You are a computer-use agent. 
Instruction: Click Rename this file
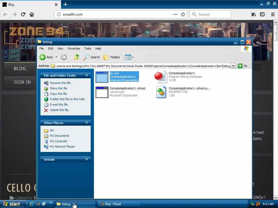coord(60,83)
